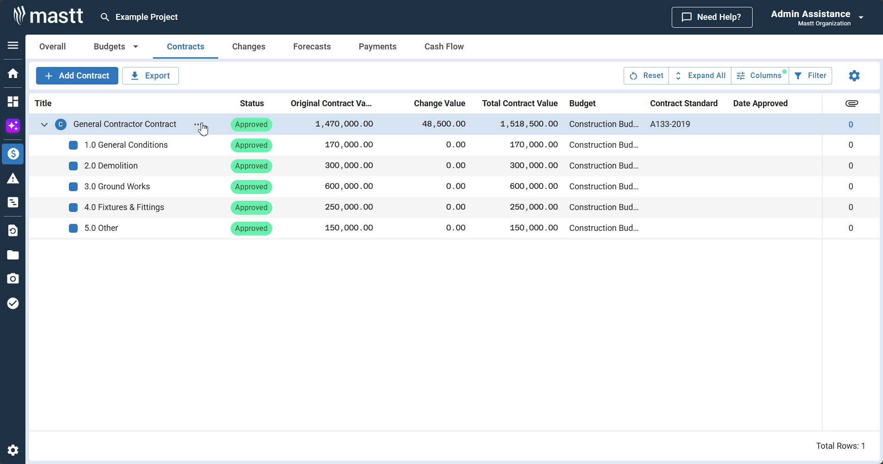Image resolution: width=883 pixels, height=464 pixels.
Task: Select the blue square beside 3.0 Ground Works
Action: pos(73,187)
